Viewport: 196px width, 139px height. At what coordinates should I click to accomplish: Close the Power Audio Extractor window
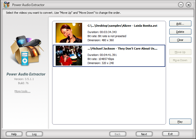(188, 5)
